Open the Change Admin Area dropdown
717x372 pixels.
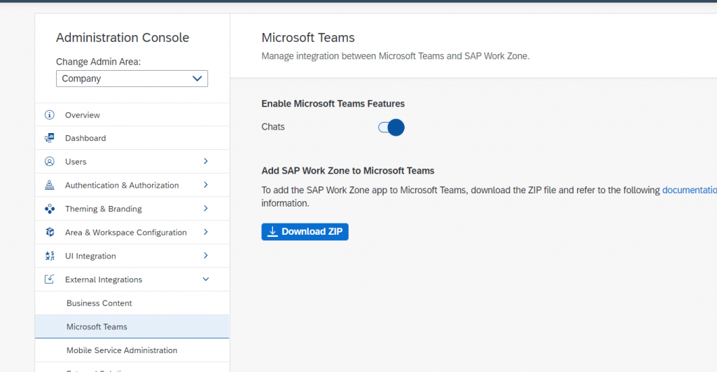(132, 78)
